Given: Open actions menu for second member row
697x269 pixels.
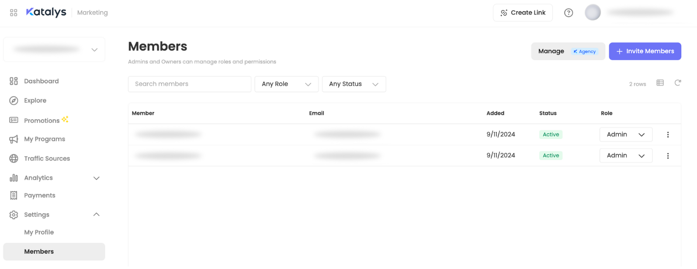Looking at the screenshot, I should pos(667,156).
